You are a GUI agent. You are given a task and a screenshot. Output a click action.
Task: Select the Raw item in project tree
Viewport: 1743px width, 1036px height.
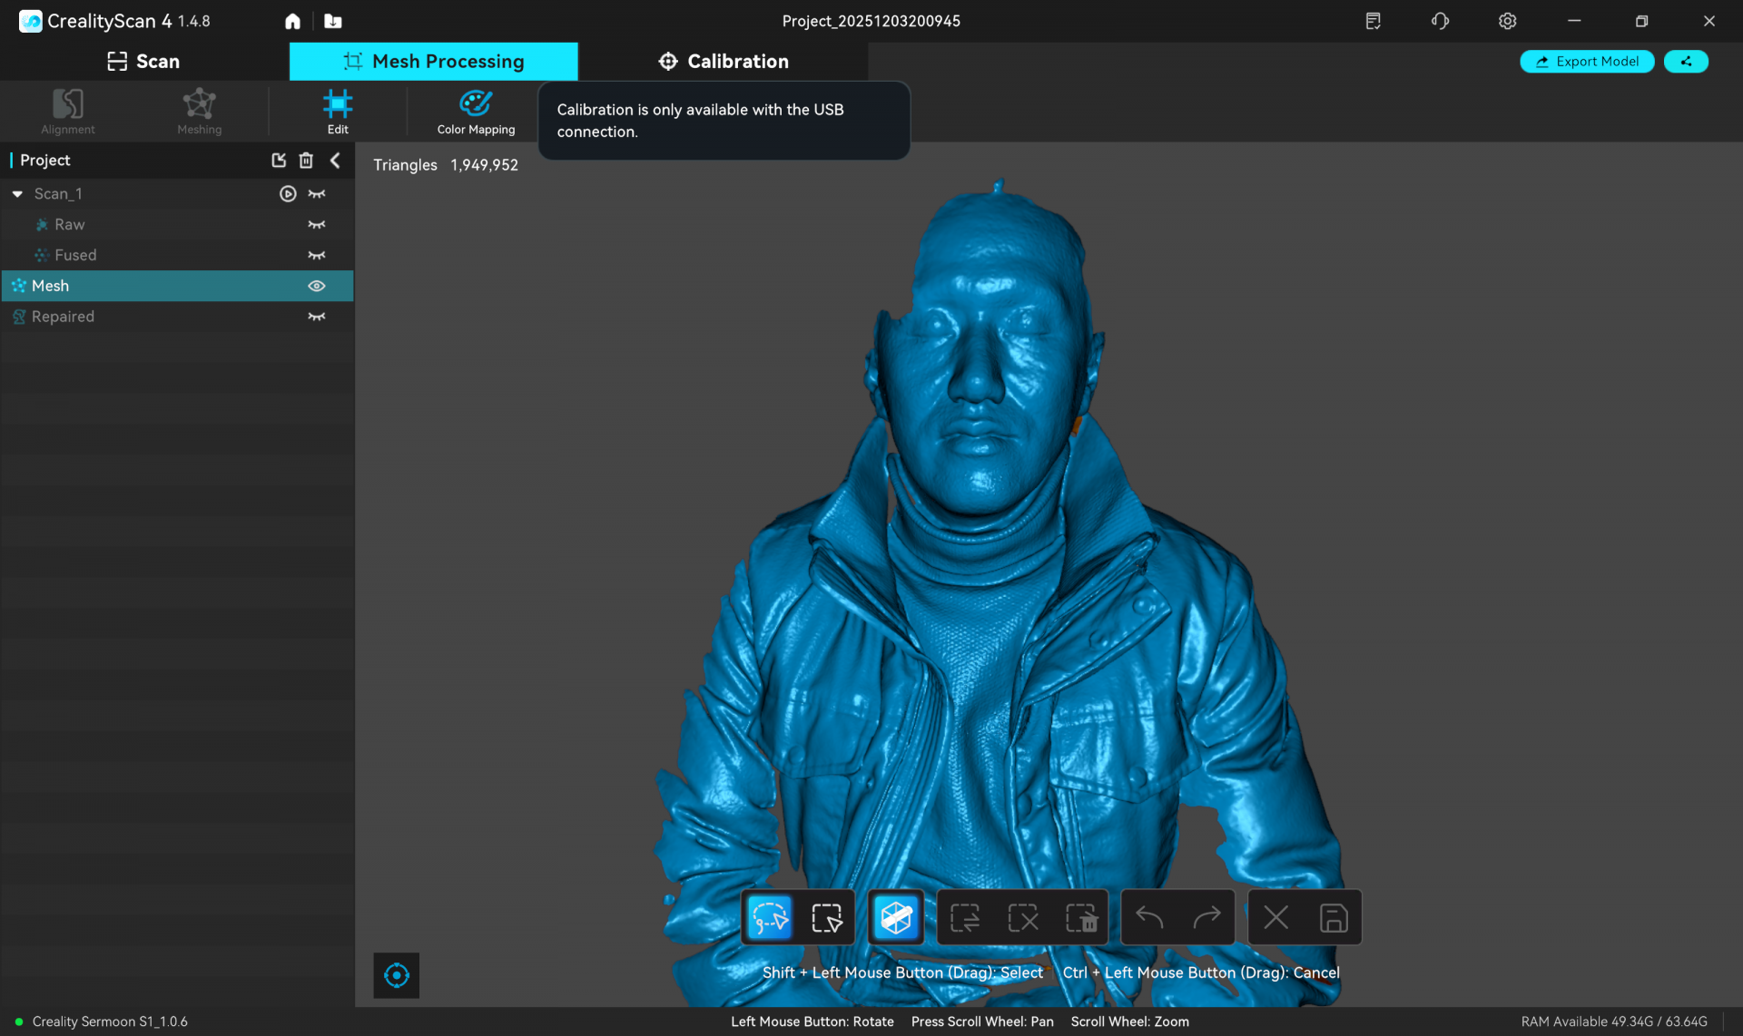coord(69,224)
